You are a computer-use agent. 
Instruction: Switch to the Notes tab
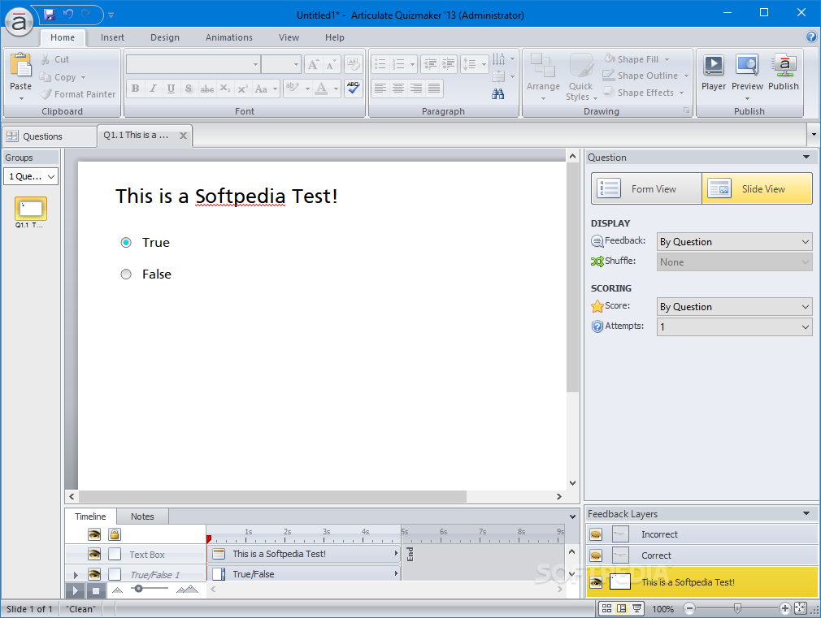point(142,516)
